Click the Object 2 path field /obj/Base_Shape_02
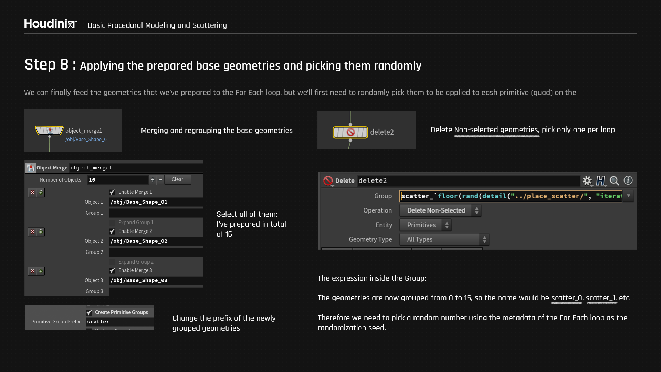Image resolution: width=661 pixels, height=372 pixels. tap(156, 241)
